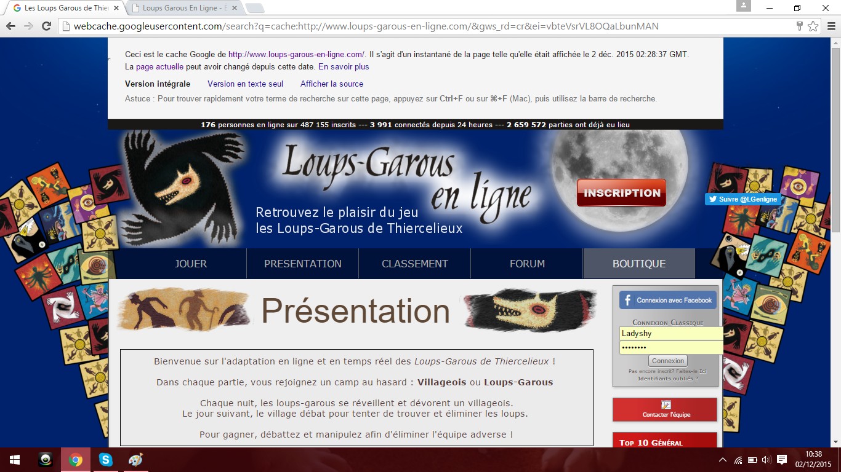
Task: Click the browser forward arrow
Action: pos(28,26)
